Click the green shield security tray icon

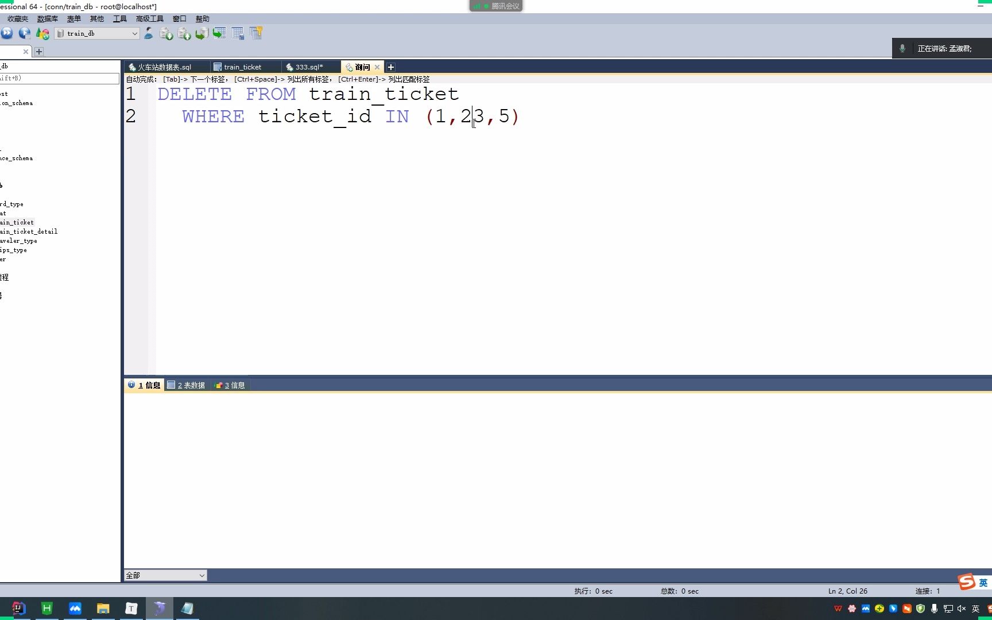[x=921, y=609]
